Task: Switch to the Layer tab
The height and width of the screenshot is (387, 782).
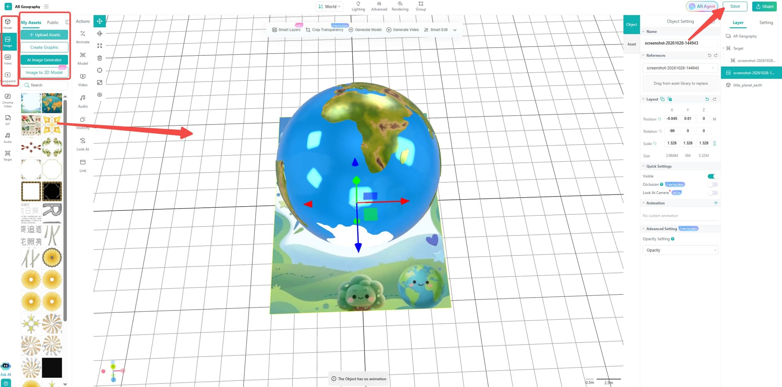Action: (x=738, y=23)
